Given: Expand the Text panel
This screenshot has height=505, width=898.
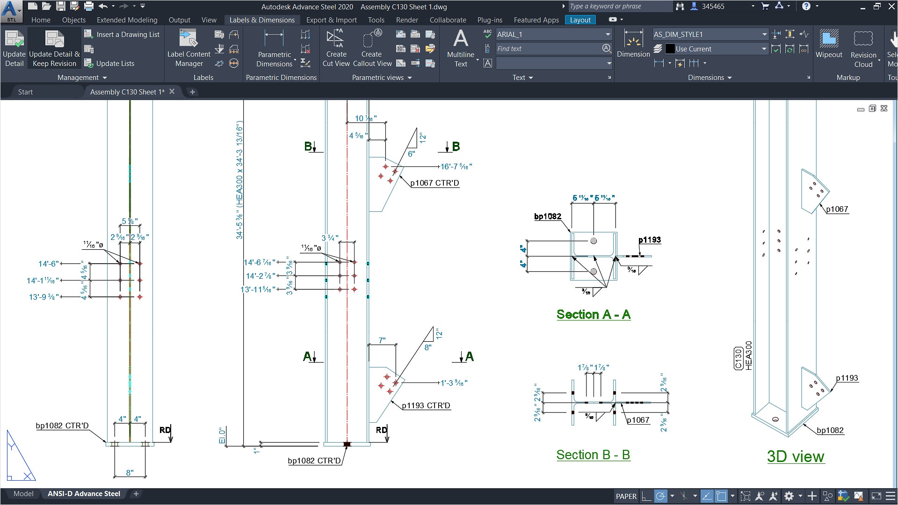Looking at the screenshot, I should pos(522,78).
